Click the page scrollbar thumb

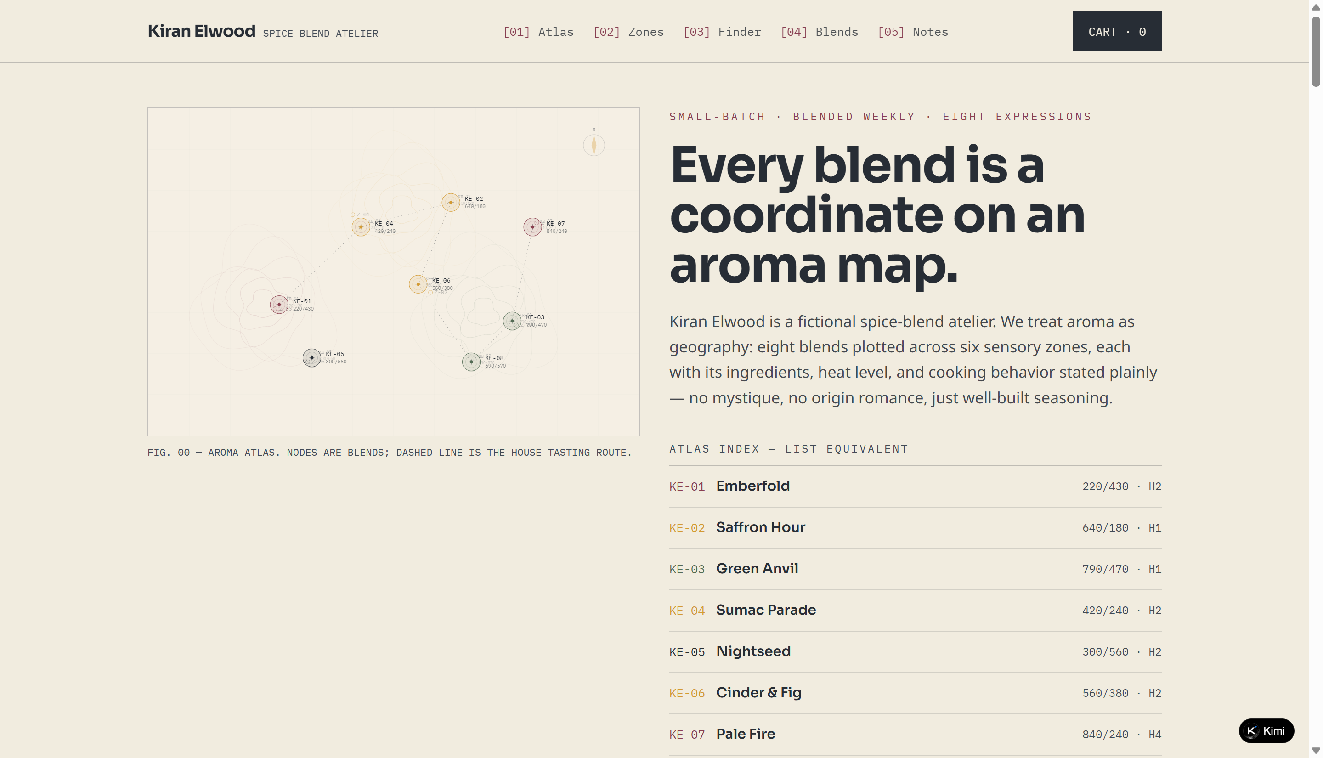coord(1316,51)
